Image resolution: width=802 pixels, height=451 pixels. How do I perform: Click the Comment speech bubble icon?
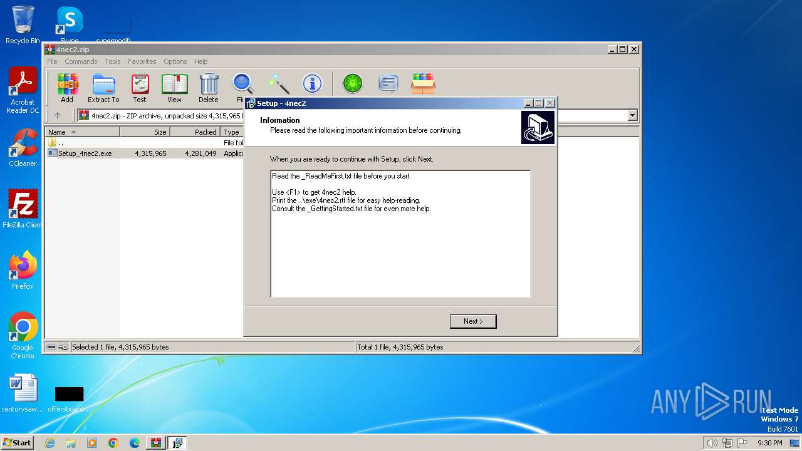click(x=388, y=83)
